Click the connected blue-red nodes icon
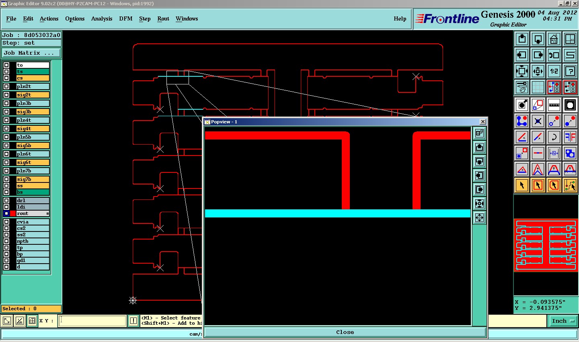 click(522, 121)
